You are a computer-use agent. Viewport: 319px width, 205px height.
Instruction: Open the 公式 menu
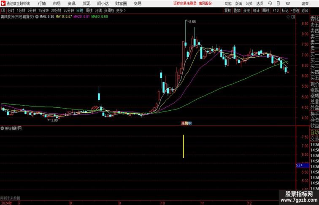click(249, 3)
